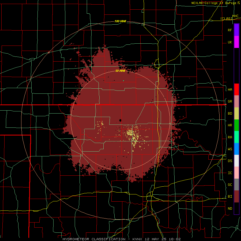Click the RA legend label
The height and width of the screenshot is (241, 241).
pos(230,137)
